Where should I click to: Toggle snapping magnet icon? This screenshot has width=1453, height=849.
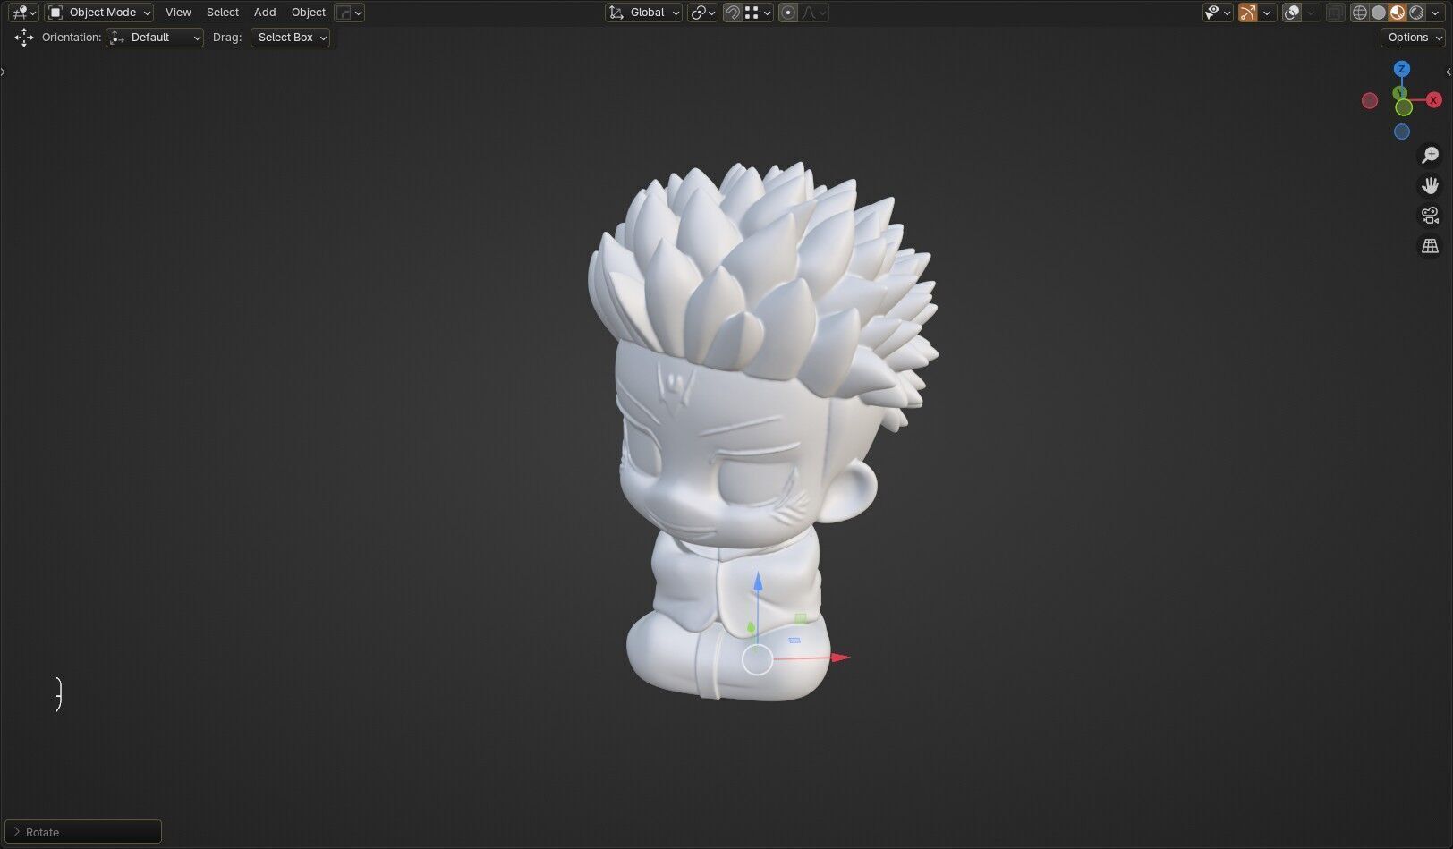coord(733,13)
